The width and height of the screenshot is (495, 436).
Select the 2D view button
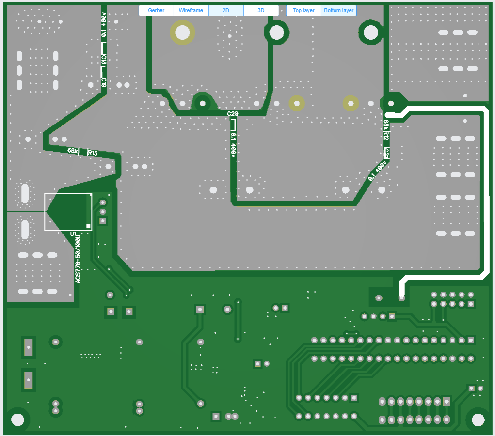pos(226,10)
